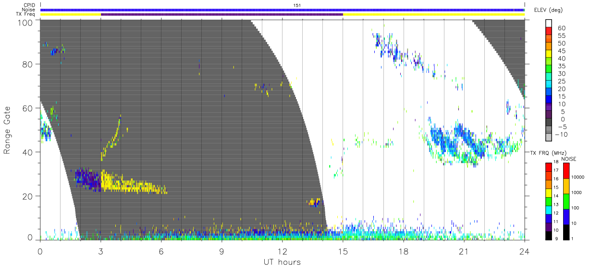Click the 15 tick on UT hours axis

343,250
